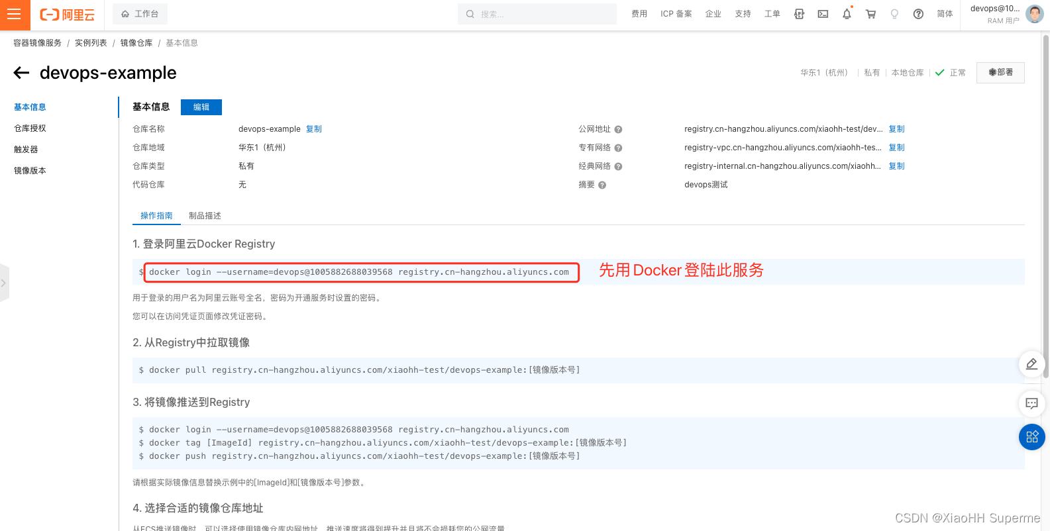
Task: Go to 镜像仓库 breadcrumb
Action: click(x=136, y=43)
